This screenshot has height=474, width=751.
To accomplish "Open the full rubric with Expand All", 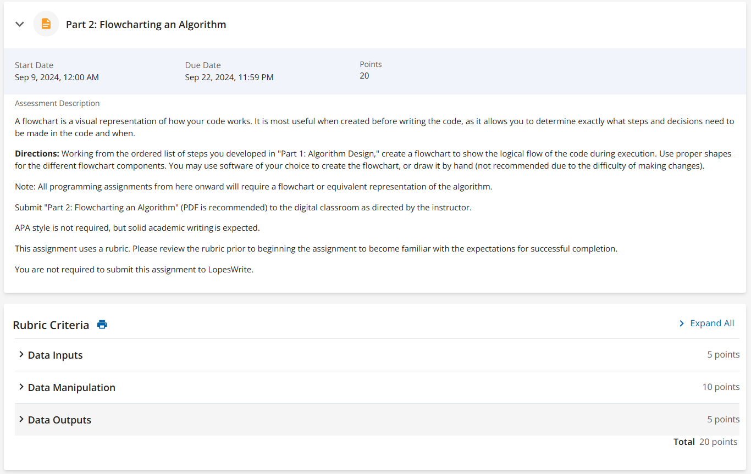I will [x=713, y=323].
